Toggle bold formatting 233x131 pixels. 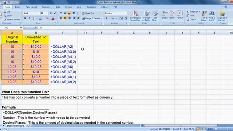(x=25, y=19)
